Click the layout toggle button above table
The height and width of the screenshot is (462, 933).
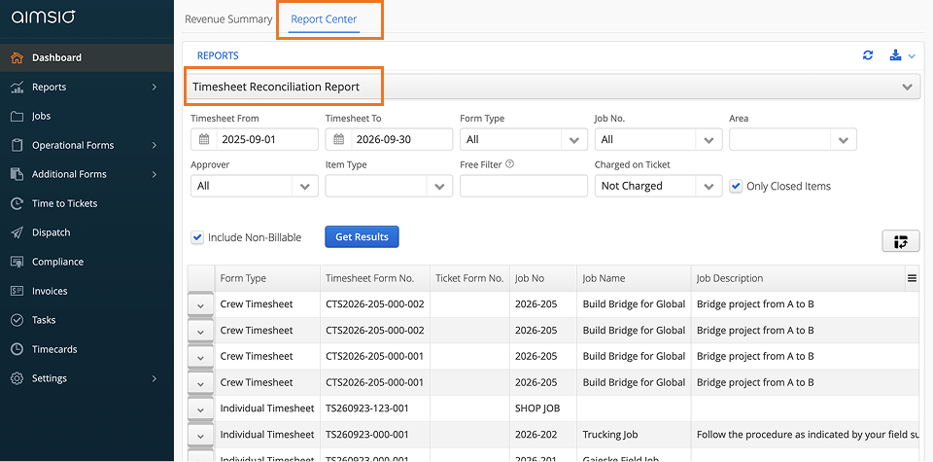(901, 241)
